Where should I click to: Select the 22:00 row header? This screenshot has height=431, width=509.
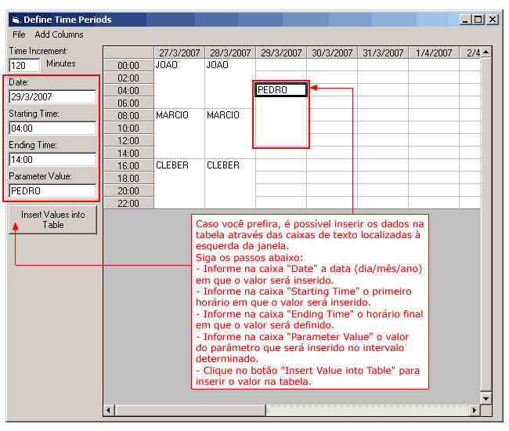(128, 203)
